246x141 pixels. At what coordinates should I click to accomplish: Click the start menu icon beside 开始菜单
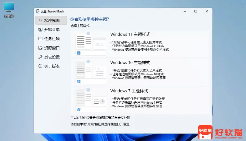(x=40, y=29)
